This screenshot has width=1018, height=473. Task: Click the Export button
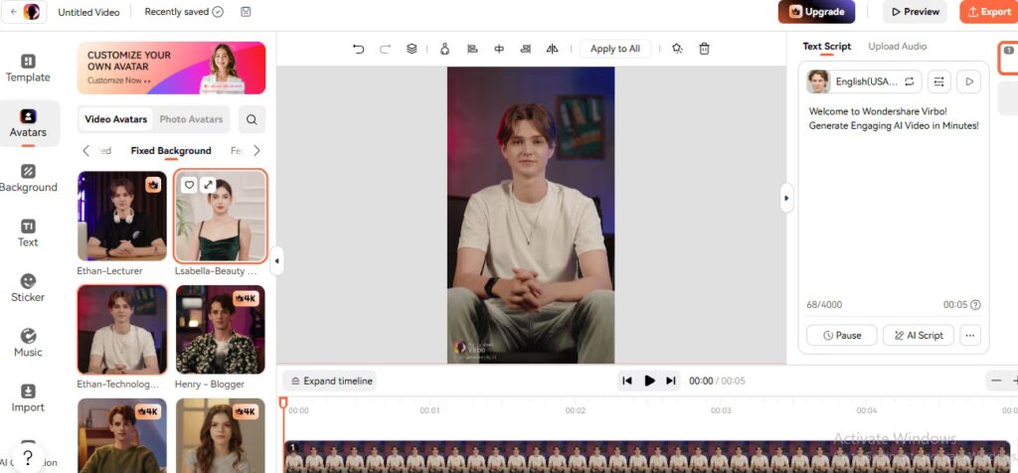[988, 12]
